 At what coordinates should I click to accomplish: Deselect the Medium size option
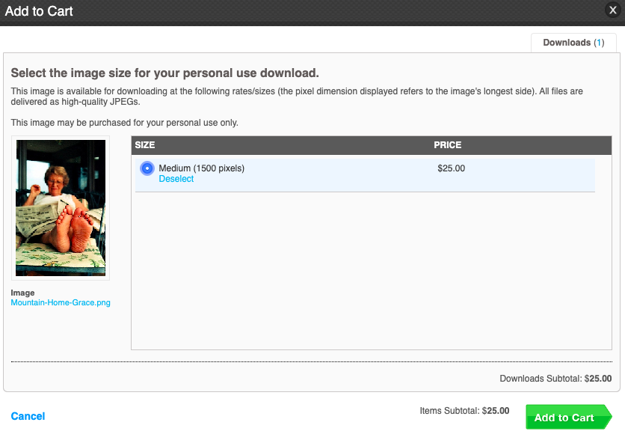click(176, 179)
